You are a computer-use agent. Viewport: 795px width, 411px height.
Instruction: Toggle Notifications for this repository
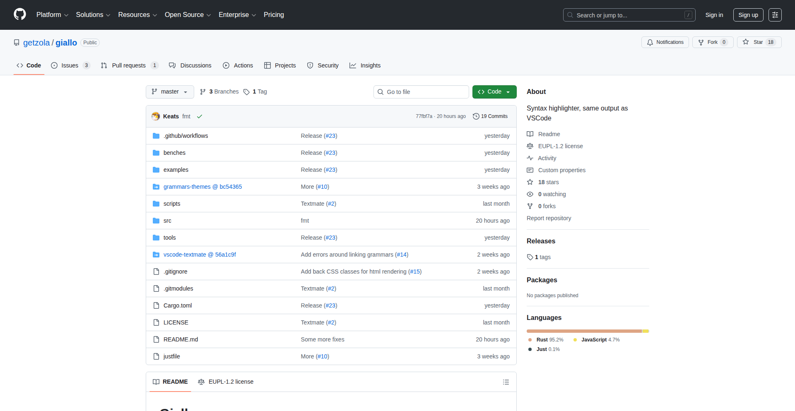pos(665,42)
